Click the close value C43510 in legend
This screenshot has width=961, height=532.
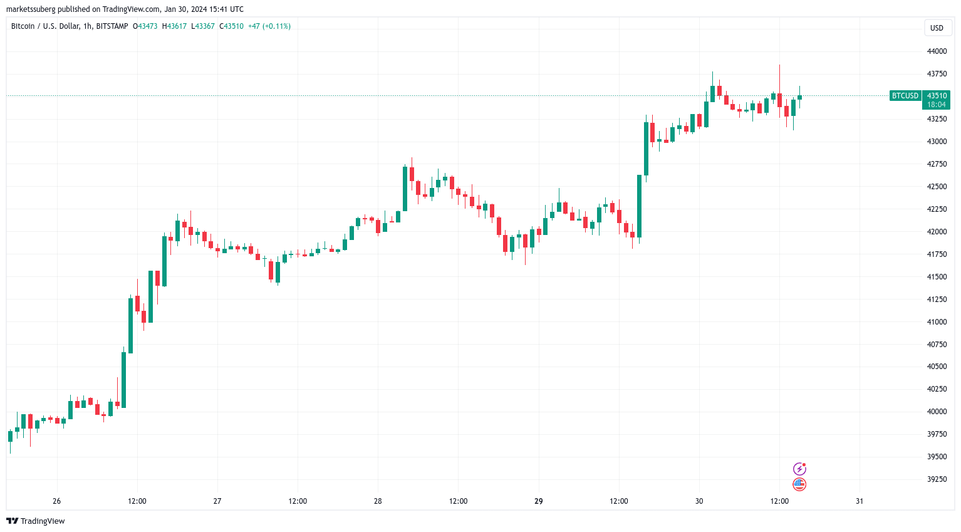(231, 26)
